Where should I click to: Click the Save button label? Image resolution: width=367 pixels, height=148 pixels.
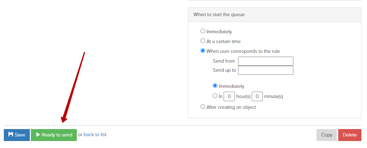pos(20,135)
